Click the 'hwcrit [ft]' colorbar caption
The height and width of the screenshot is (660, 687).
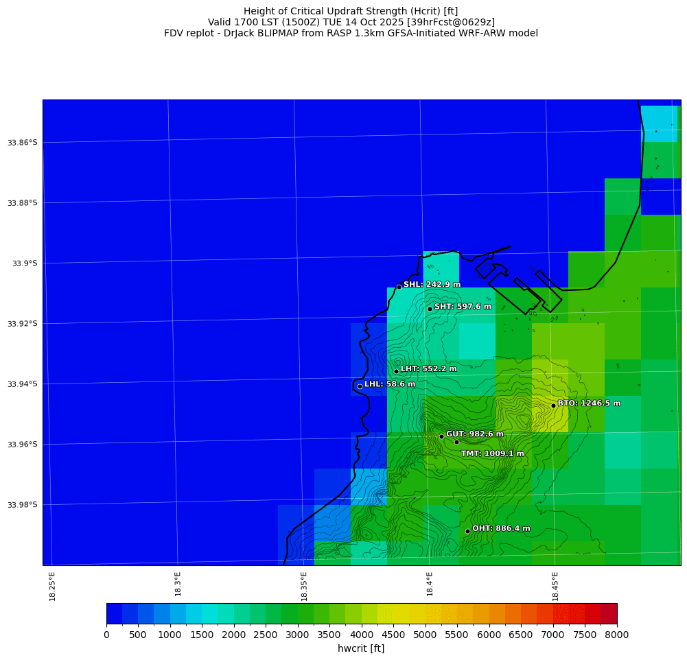361,648
